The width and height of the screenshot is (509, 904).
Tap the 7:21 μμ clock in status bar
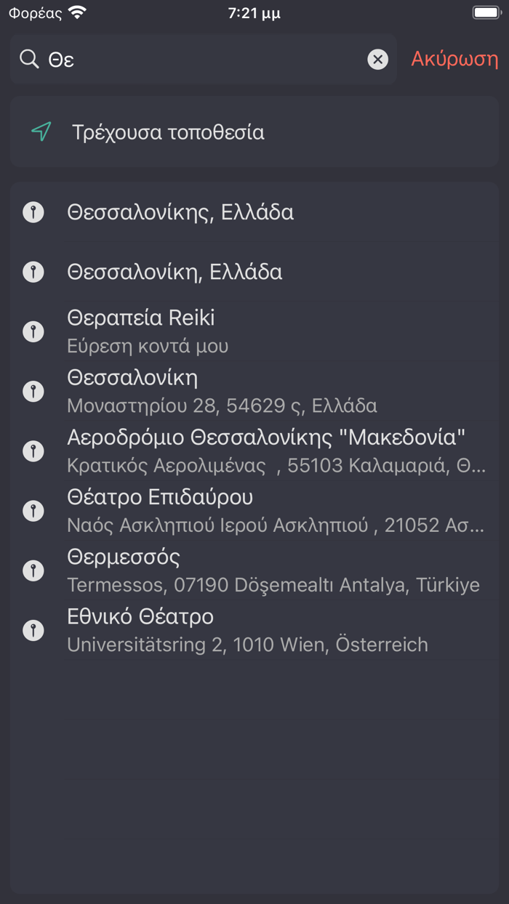click(x=253, y=12)
